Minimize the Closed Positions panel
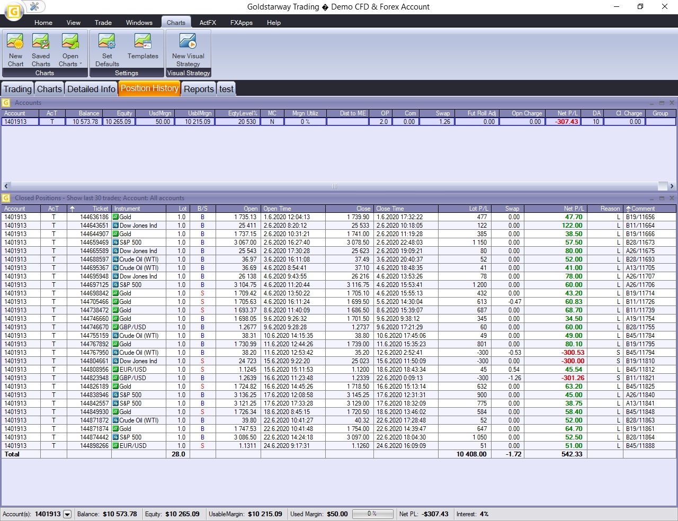The height and width of the screenshot is (521, 678). tap(652, 198)
